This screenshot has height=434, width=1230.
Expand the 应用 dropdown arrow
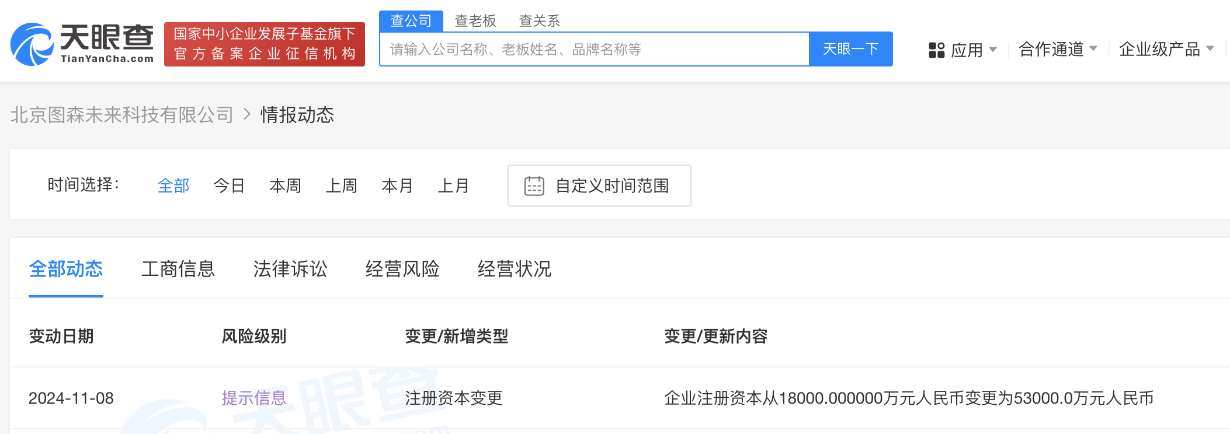(993, 50)
